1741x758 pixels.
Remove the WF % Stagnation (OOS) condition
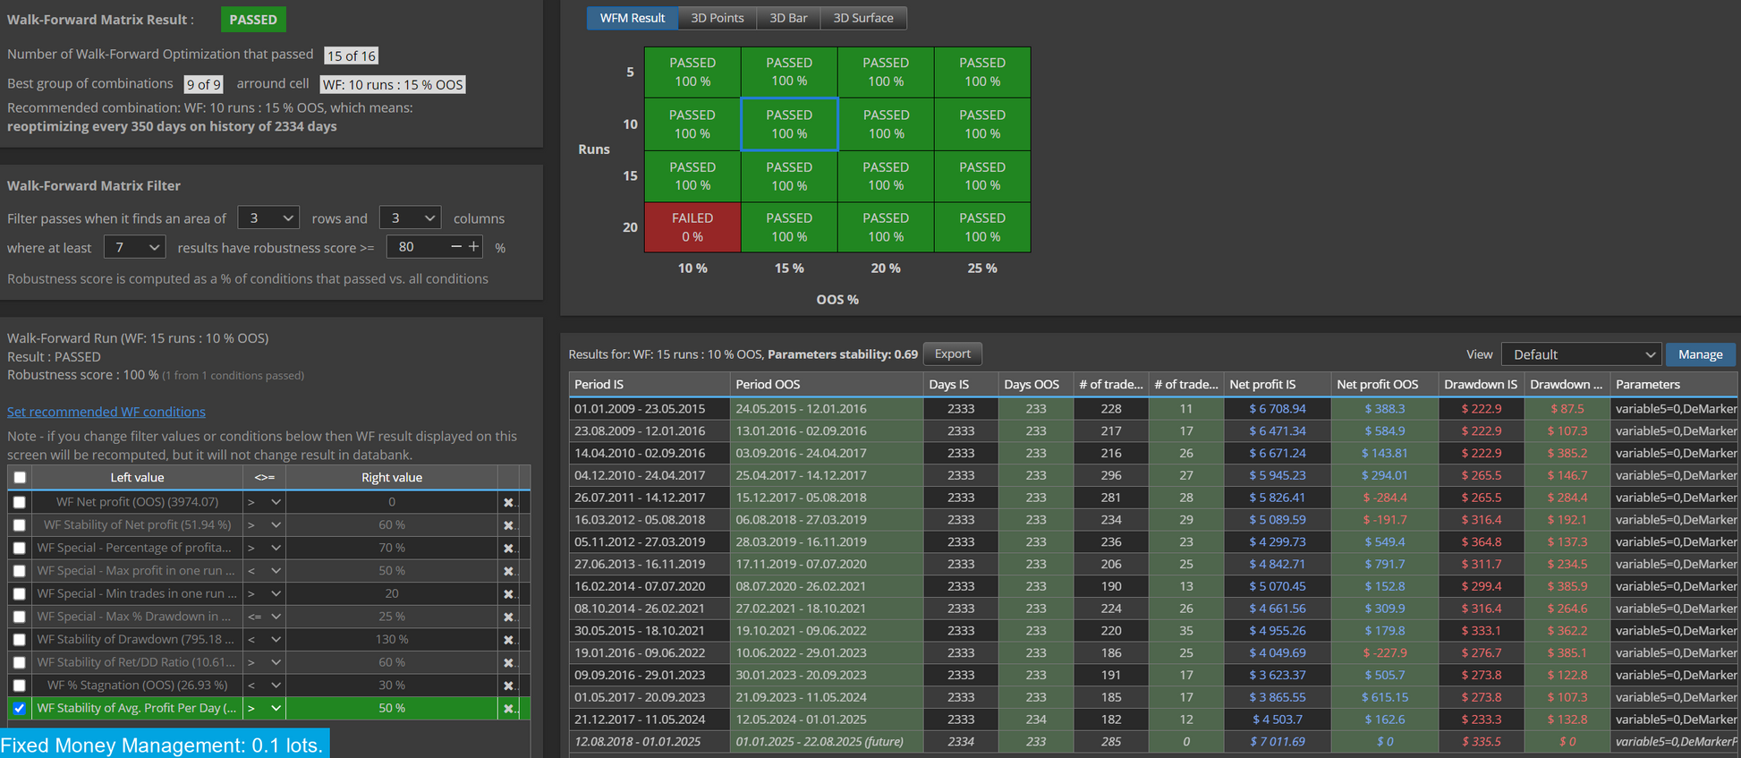click(508, 686)
